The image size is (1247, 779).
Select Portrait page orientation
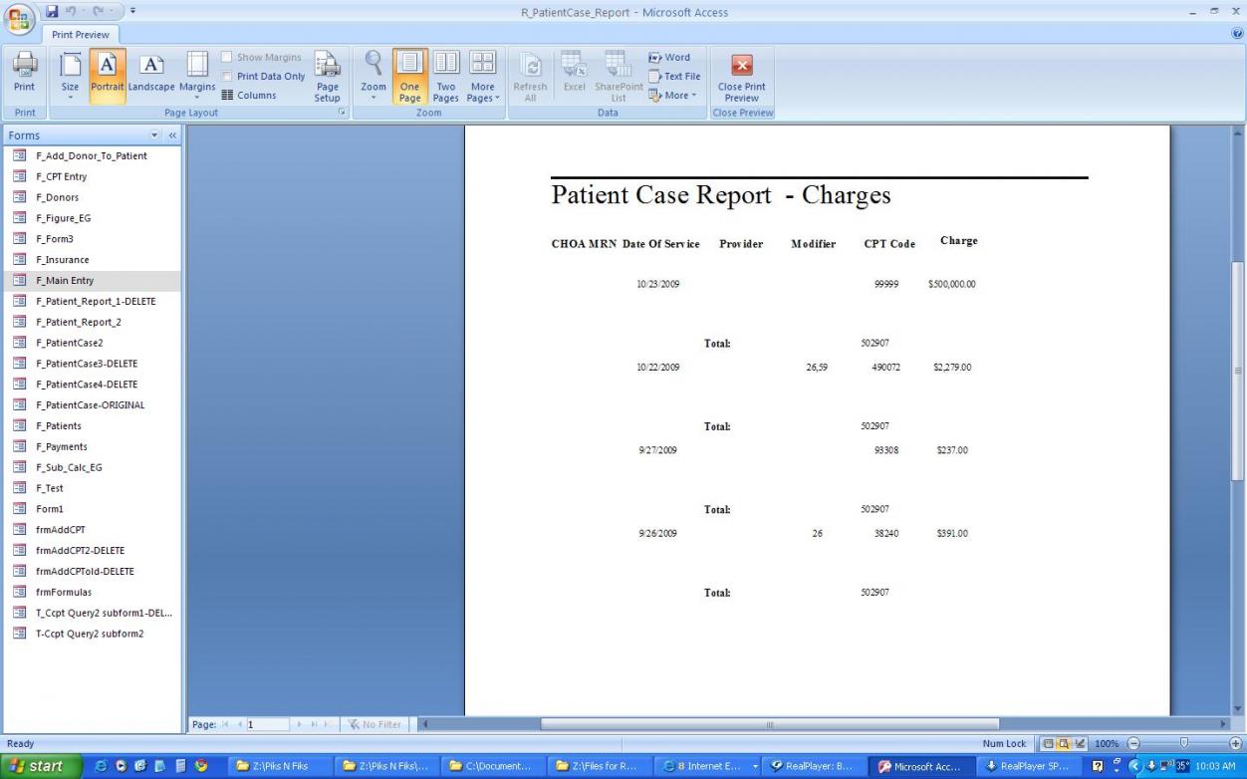108,75
